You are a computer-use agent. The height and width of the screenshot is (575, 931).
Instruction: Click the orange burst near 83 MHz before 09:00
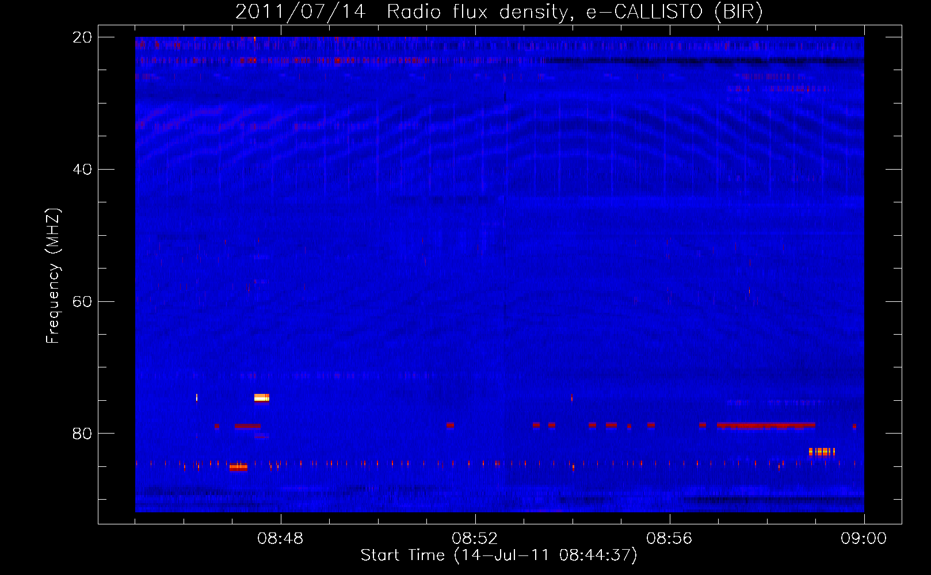(x=822, y=452)
